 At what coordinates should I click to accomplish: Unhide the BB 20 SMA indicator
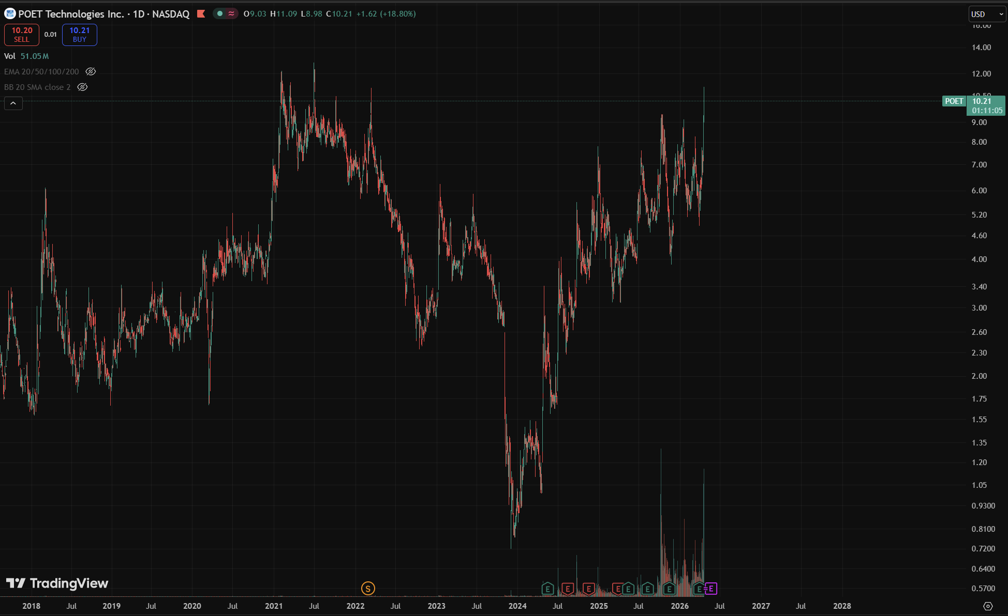(82, 87)
